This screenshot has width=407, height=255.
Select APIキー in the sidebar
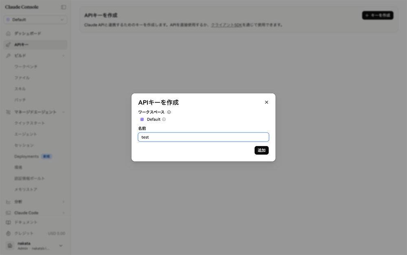(35, 45)
